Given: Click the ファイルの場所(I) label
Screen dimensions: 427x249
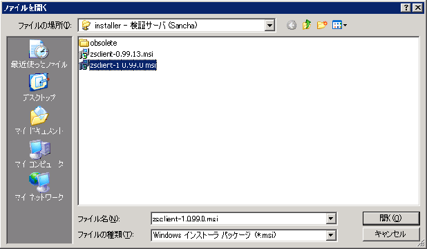Looking at the screenshot, I should coord(45,26).
